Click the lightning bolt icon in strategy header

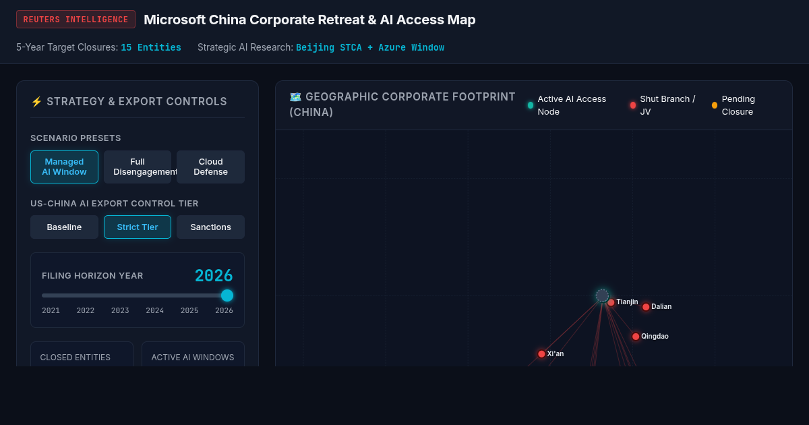click(x=36, y=102)
